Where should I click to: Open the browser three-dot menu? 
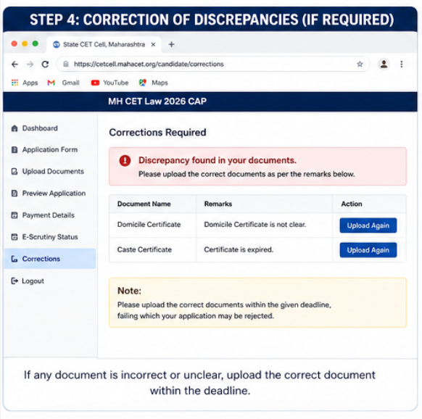click(401, 64)
